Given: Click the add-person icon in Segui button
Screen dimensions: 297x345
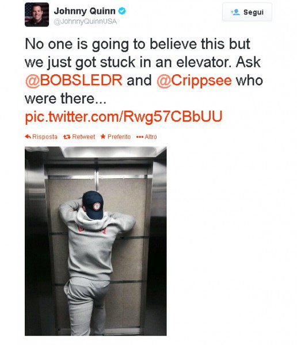Looking at the screenshot, I should (235, 12).
